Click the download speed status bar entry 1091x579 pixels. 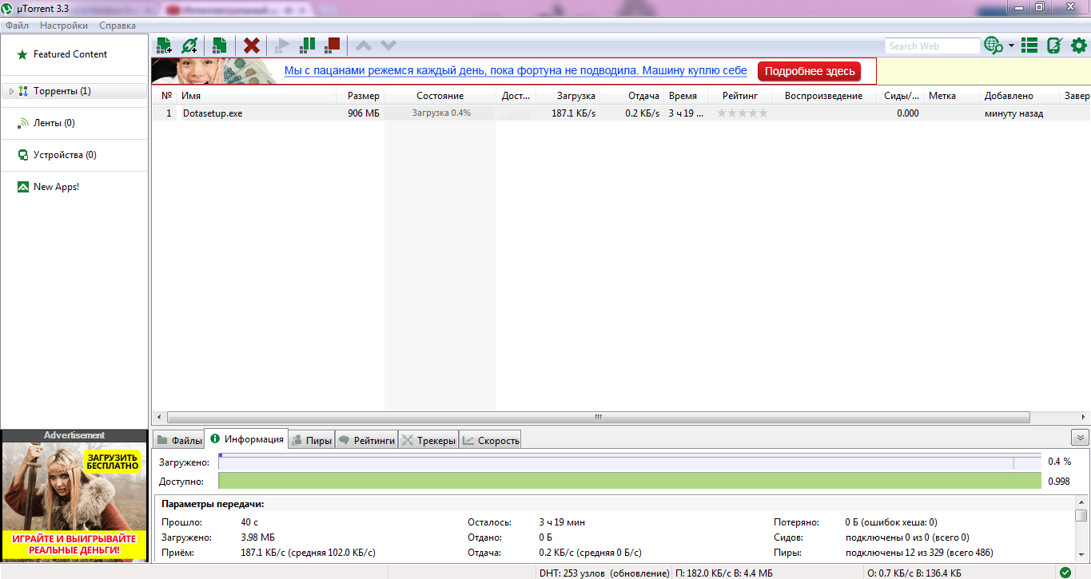(x=724, y=573)
